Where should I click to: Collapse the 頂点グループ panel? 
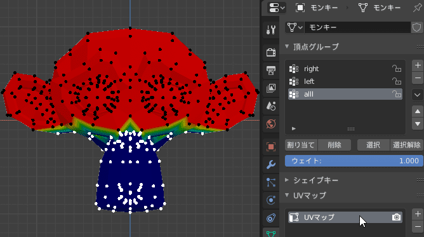(287, 46)
